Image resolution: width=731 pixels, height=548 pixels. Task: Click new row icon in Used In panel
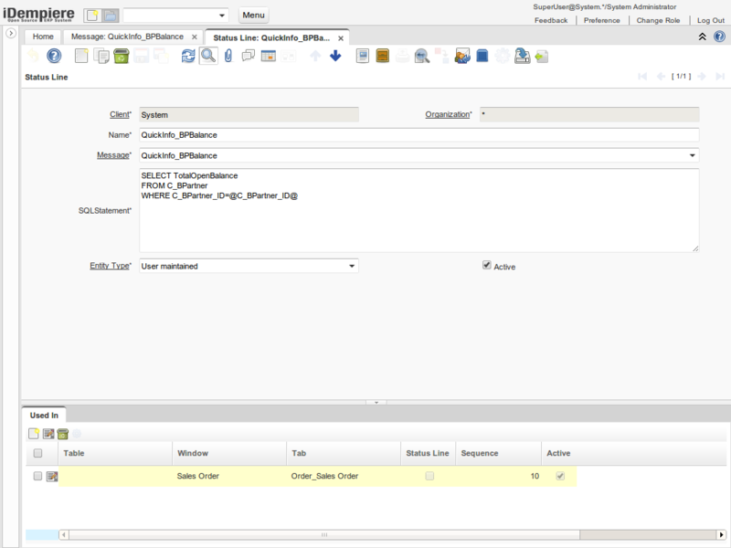[x=35, y=434]
